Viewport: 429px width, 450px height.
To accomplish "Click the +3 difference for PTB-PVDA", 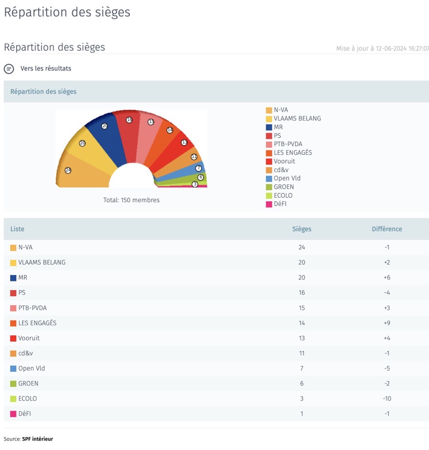I will point(387,308).
